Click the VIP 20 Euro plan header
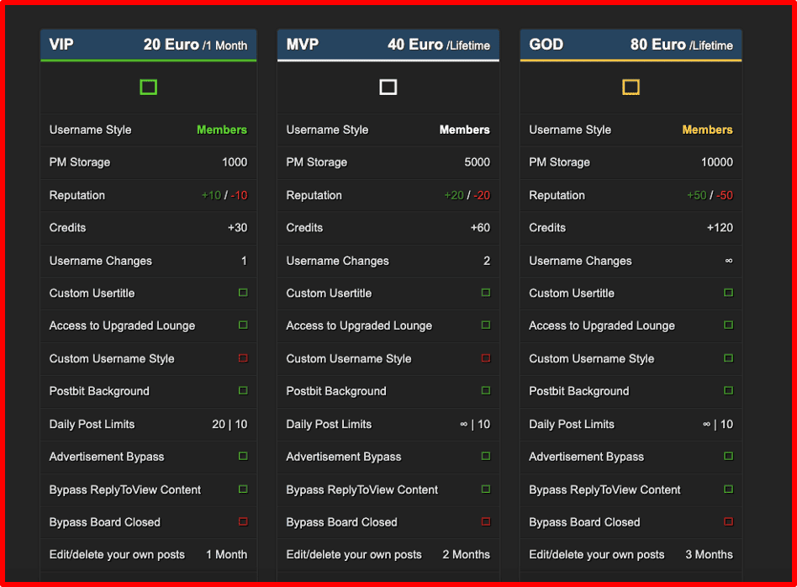 (149, 45)
